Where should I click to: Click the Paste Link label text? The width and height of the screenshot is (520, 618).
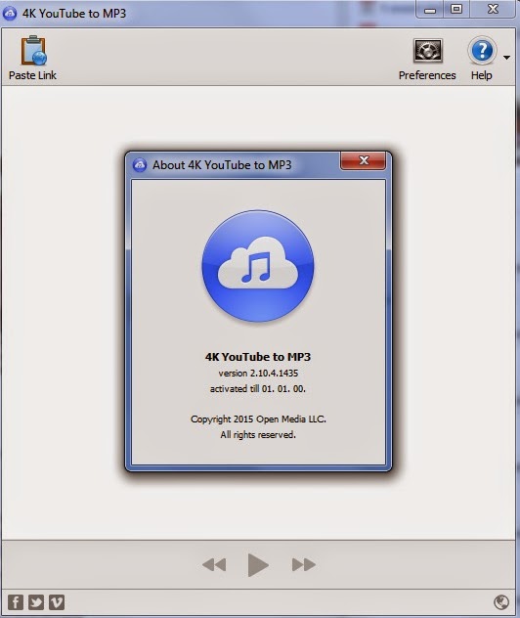[x=32, y=75]
